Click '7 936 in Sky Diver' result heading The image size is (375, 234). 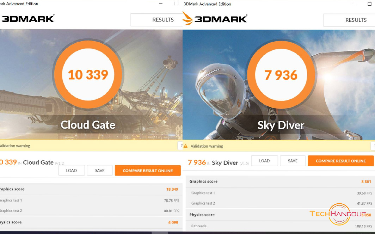coord(218,163)
